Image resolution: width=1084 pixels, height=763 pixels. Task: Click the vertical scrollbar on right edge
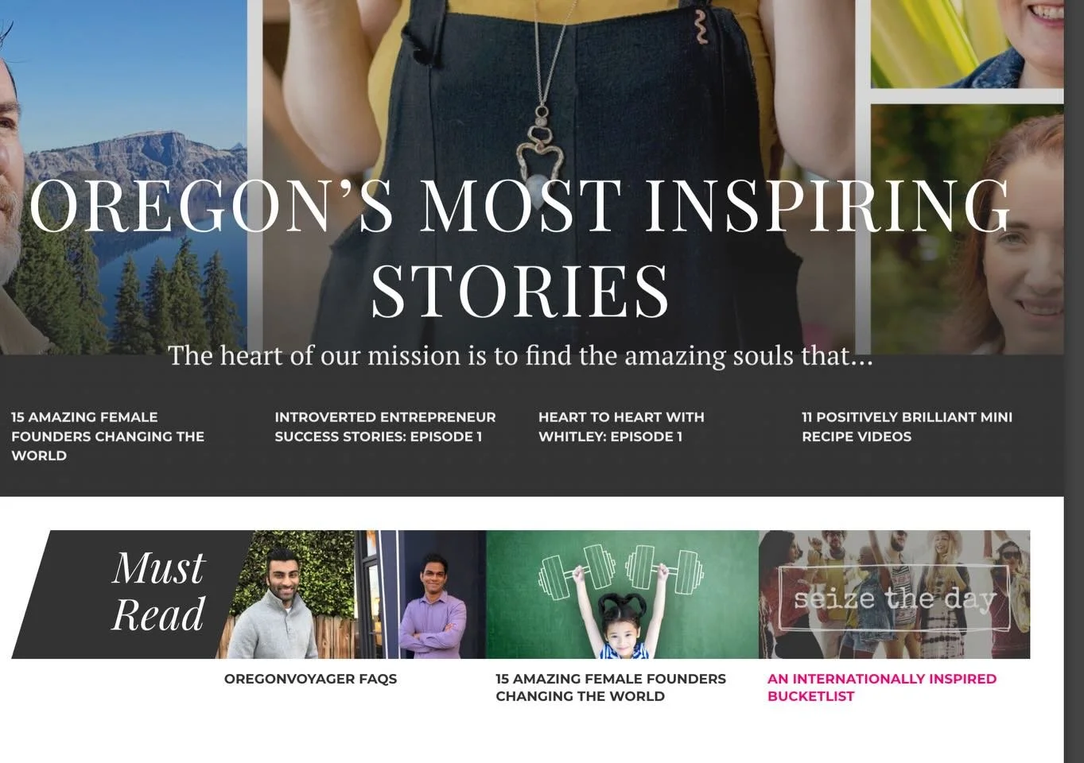point(1074,381)
